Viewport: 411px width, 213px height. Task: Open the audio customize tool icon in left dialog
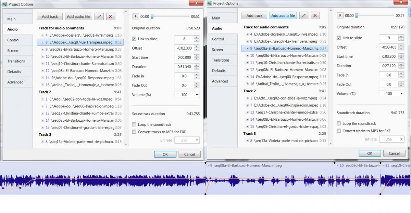pos(99,16)
